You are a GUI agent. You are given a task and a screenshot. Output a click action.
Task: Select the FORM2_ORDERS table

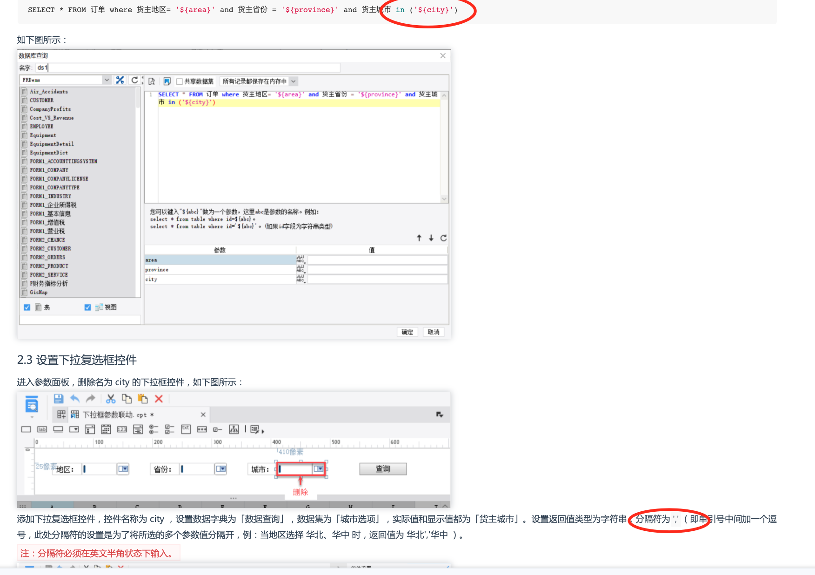click(x=47, y=257)
